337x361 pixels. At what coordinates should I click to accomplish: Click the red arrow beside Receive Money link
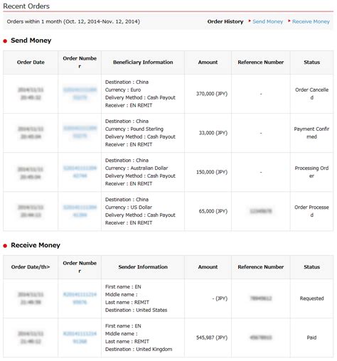pyautogui.click(x=289, y=21)
